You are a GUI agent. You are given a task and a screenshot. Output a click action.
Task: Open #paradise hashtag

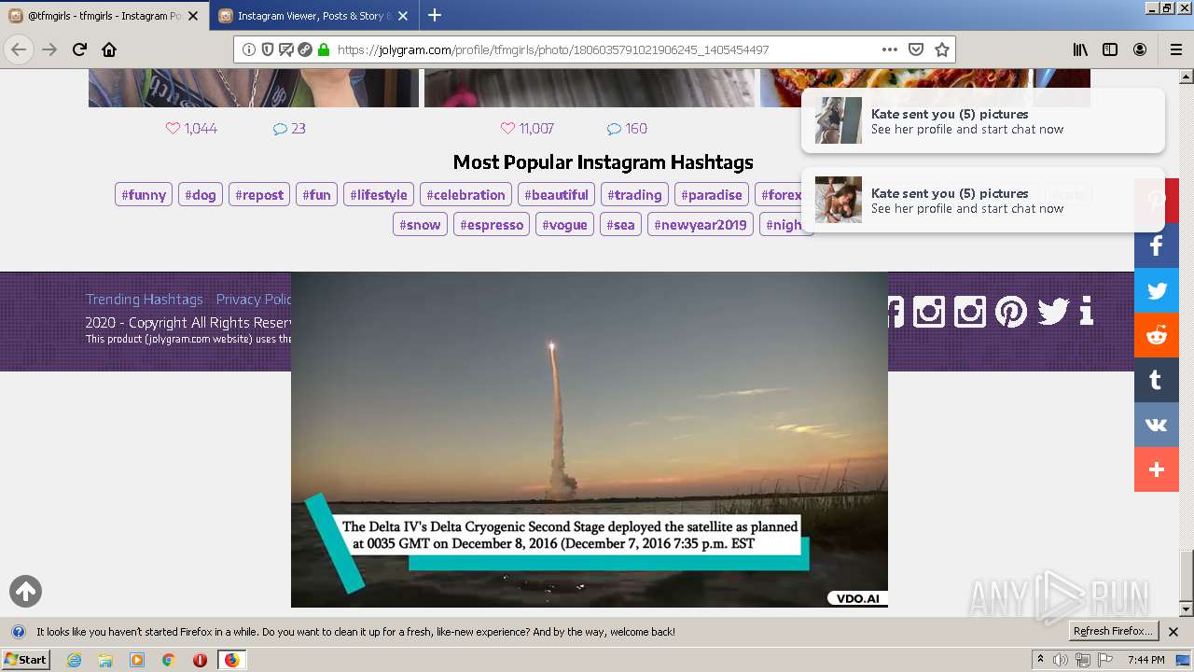pyautogui.click(x=712, y=195)
